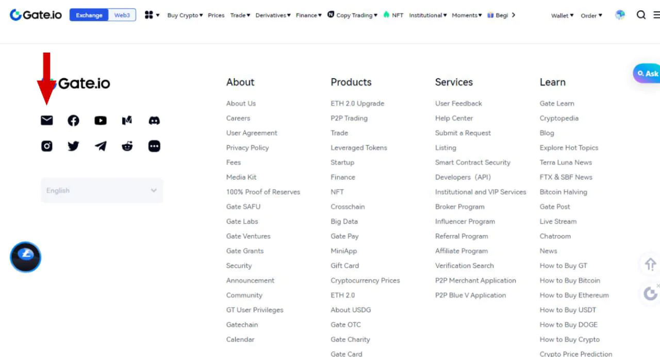Open the English language selector
660x357 pixels.
[x=102, y=190]
